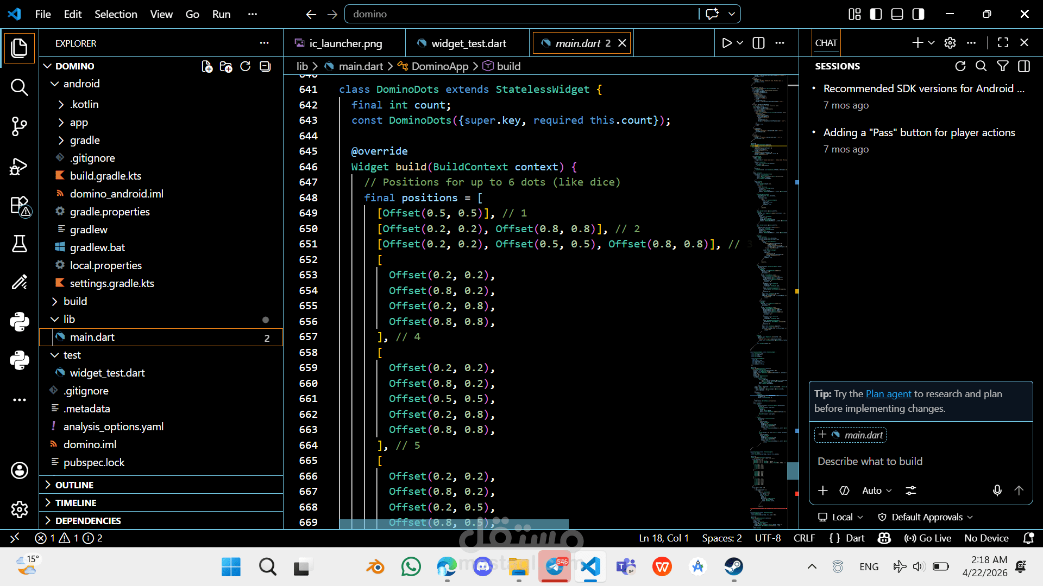Open the Extensions view
This screenshot has height=586, width=1043.
pos(19,206)
